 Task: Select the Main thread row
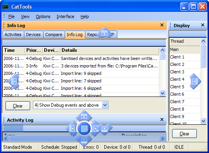point(185,49)
